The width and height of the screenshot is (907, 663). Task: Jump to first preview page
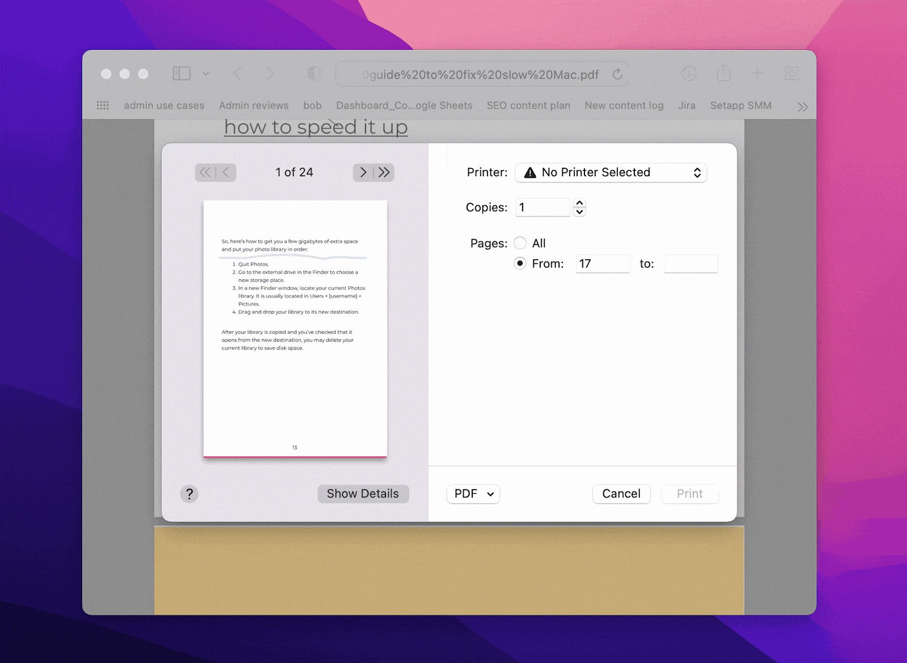click(x=205, y=172)
